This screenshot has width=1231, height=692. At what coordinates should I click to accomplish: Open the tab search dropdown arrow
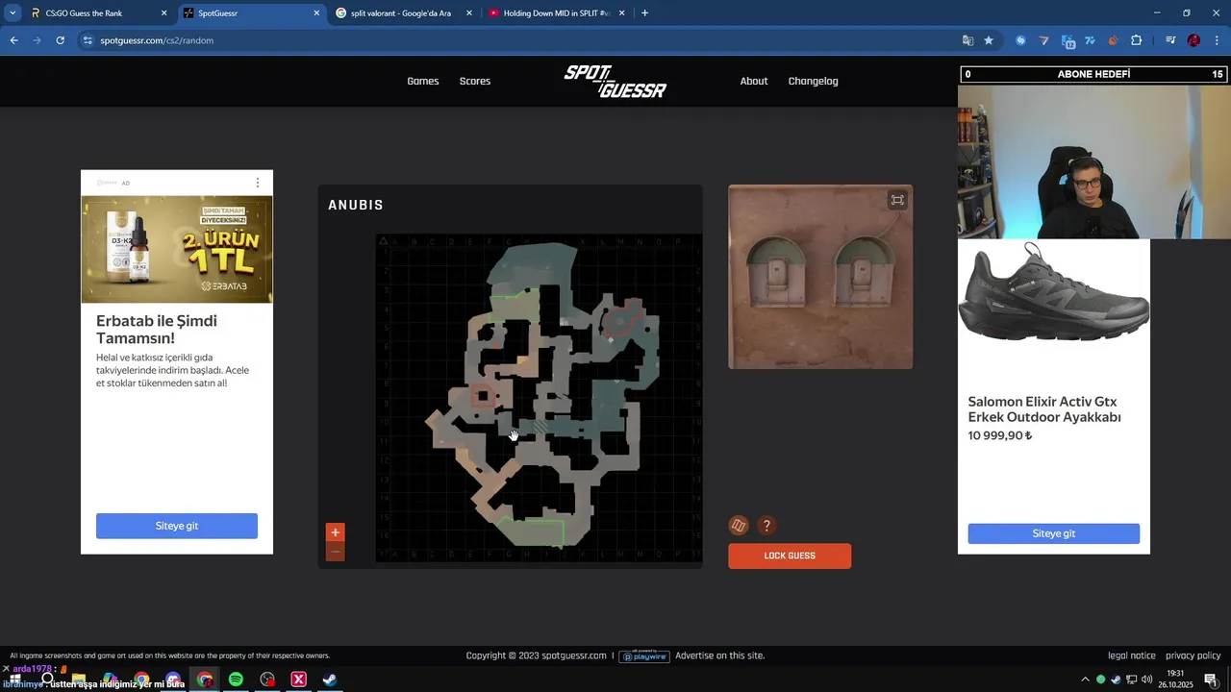click(x=13, y=13)
